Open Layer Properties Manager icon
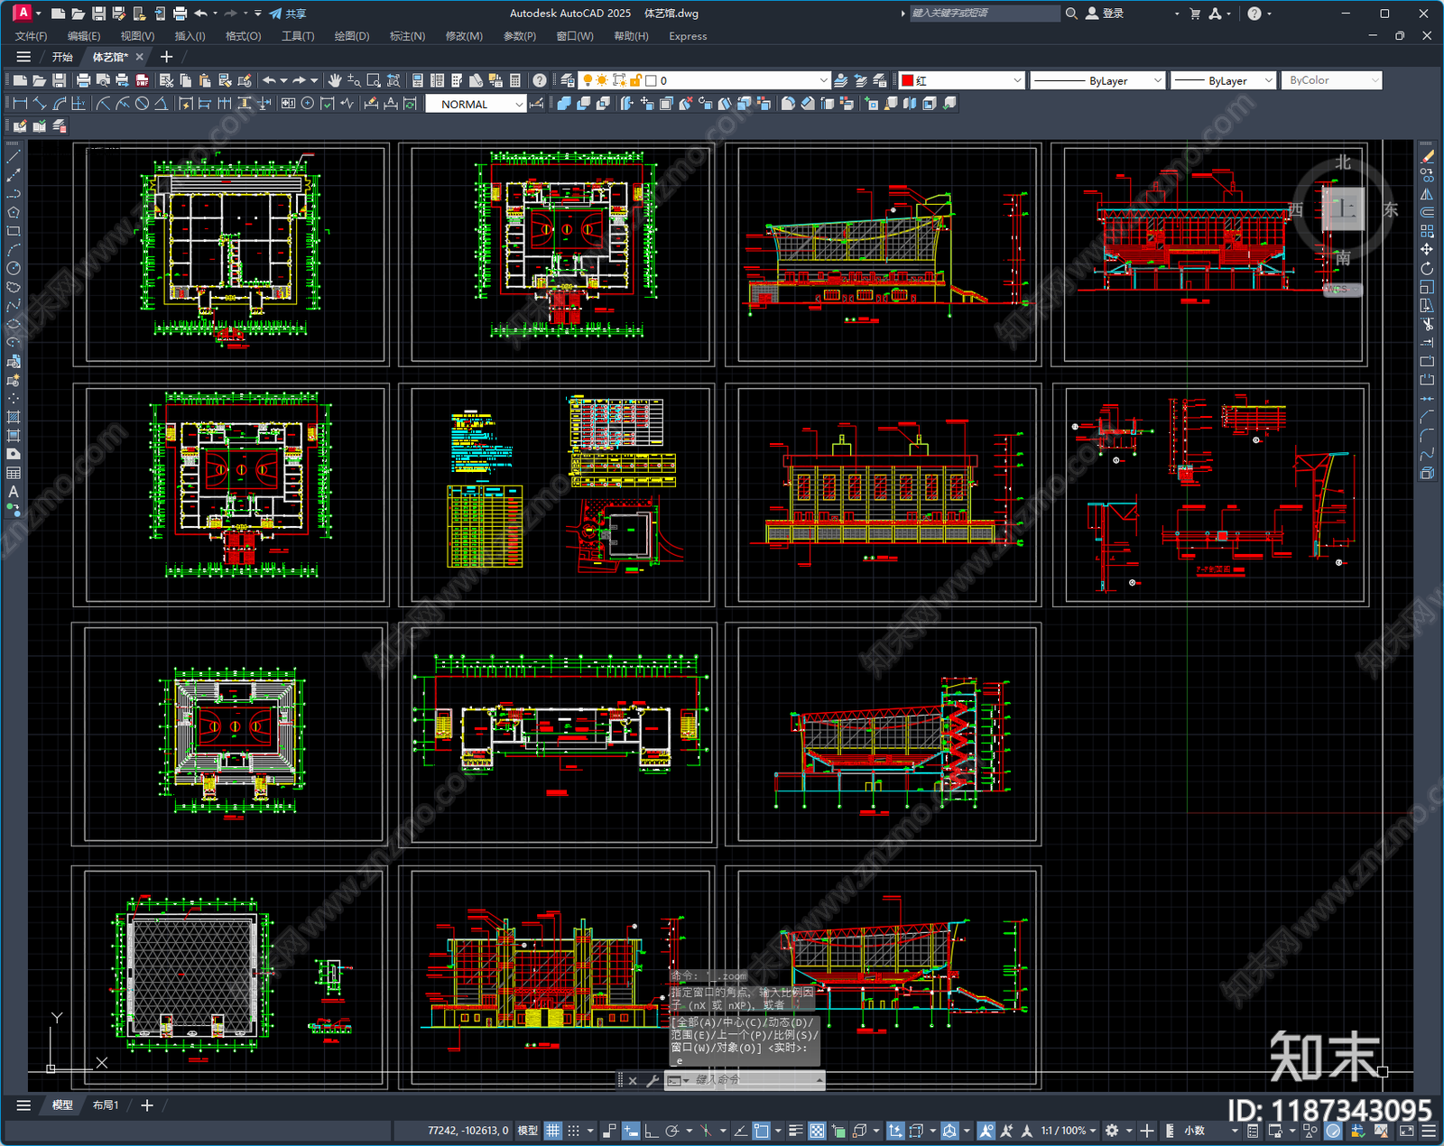This screenshot has height=1146, width=1444. [568, 80]
